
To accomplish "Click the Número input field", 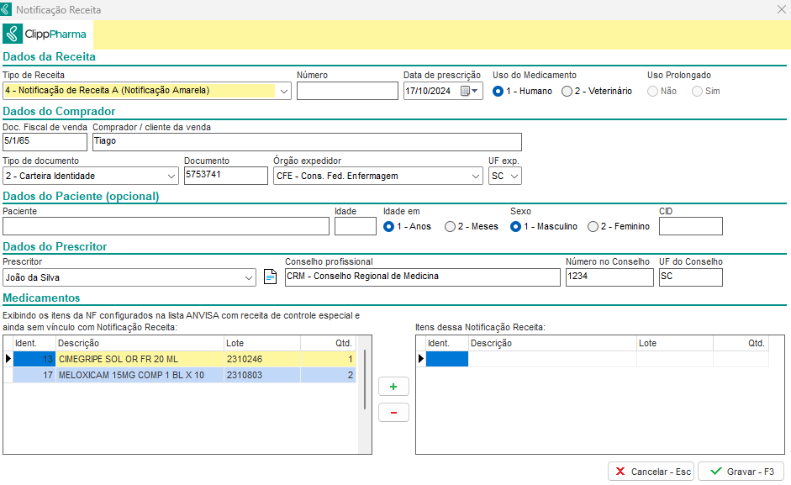I will [346, 91].
